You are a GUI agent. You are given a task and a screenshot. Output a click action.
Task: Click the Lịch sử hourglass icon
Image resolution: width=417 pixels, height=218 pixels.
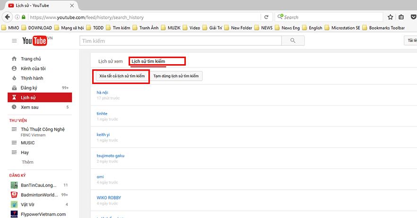pos(14,98)
